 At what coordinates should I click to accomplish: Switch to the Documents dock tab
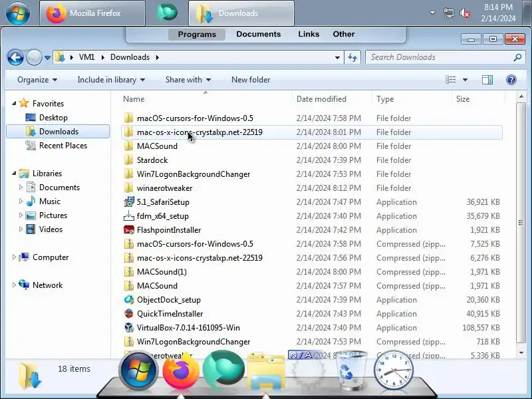pos(259,35)
